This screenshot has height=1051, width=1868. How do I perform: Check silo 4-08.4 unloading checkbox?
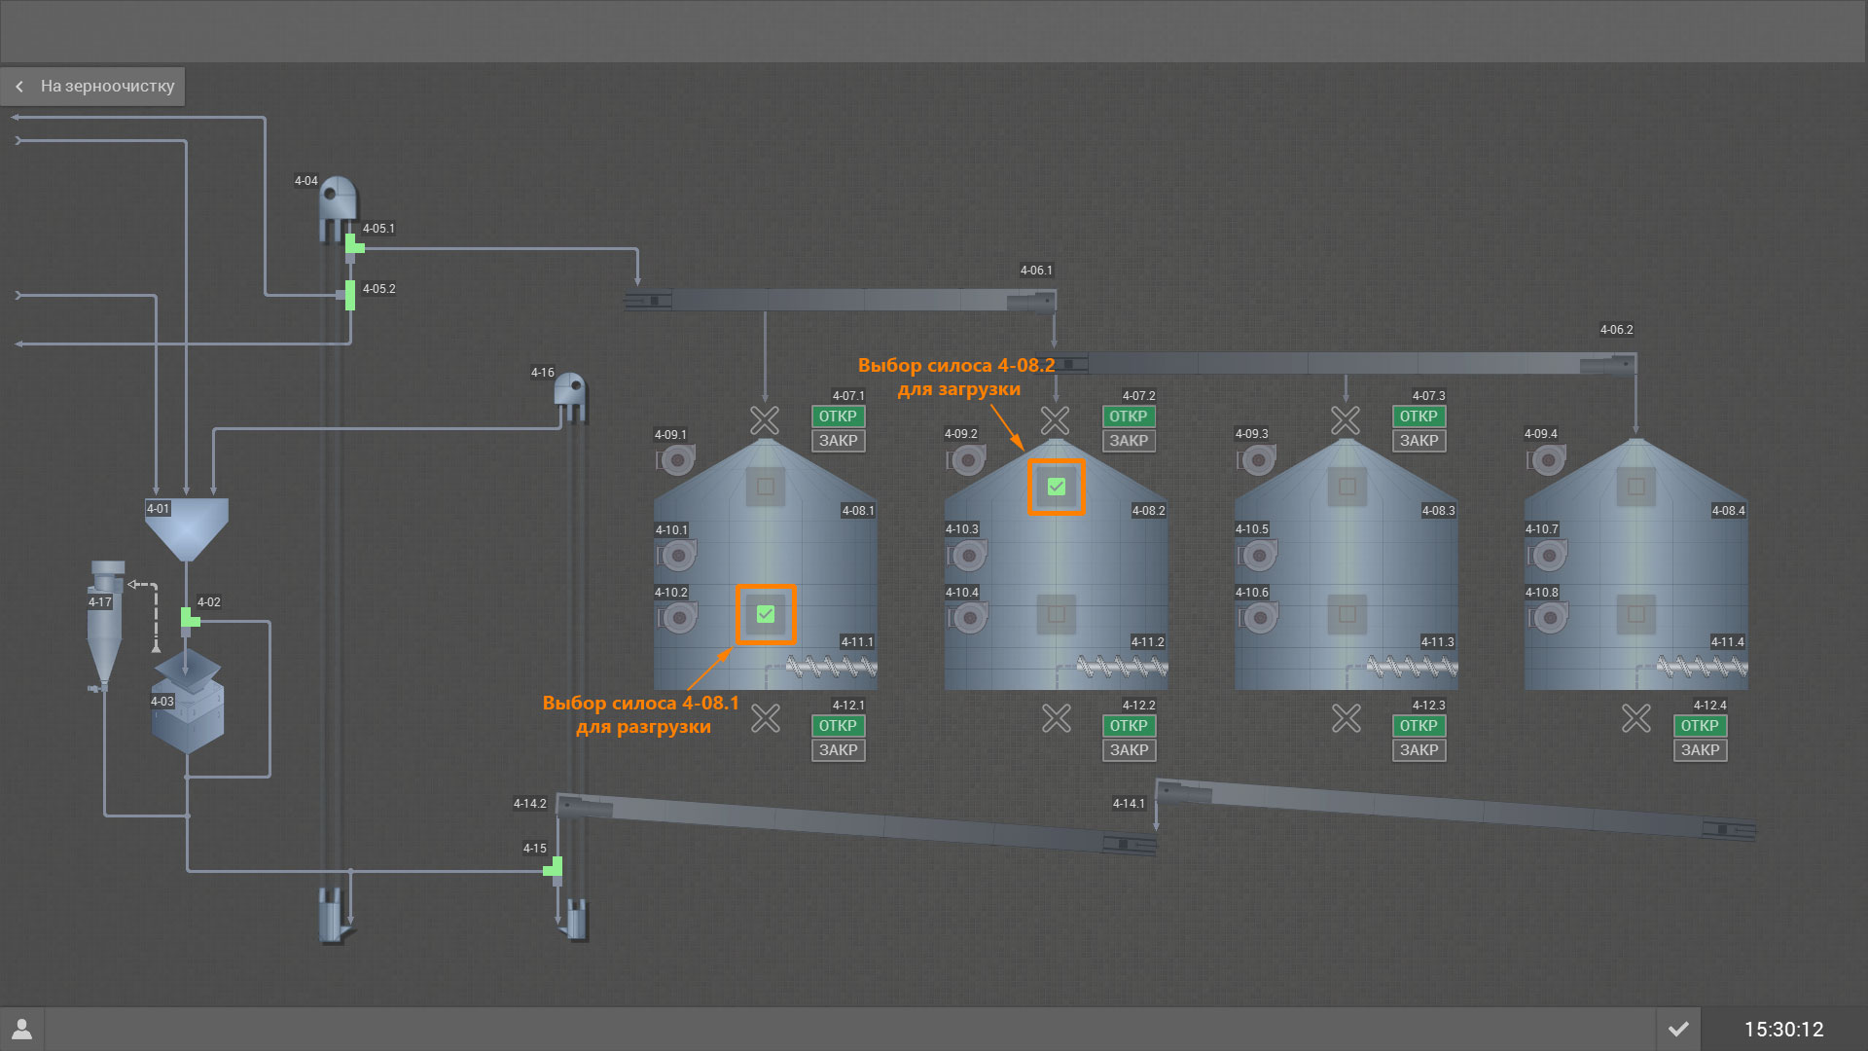click(x=1636, y=614)
